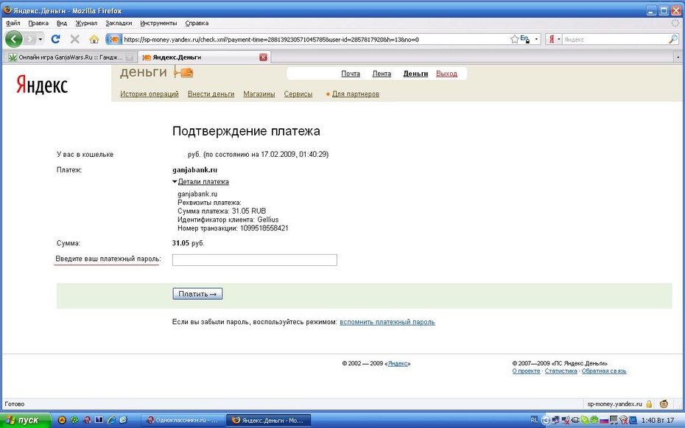Viewport: 685px width, 428px height.
Task: Go to the Home page icon
Action: [94, 39]
